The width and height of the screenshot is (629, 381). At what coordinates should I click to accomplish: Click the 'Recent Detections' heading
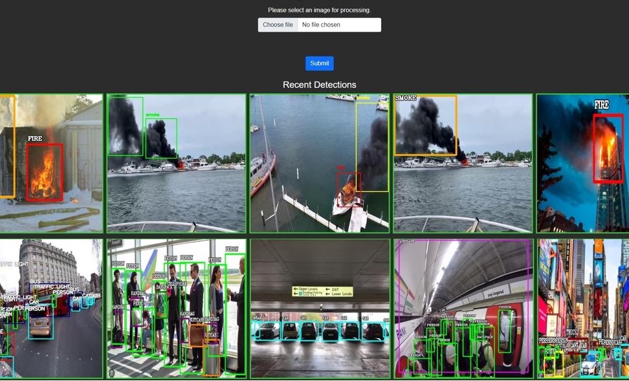tap(319, 85)
